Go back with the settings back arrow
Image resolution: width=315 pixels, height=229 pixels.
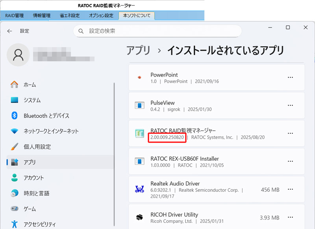pyautogui.click(x=9, y=31)
